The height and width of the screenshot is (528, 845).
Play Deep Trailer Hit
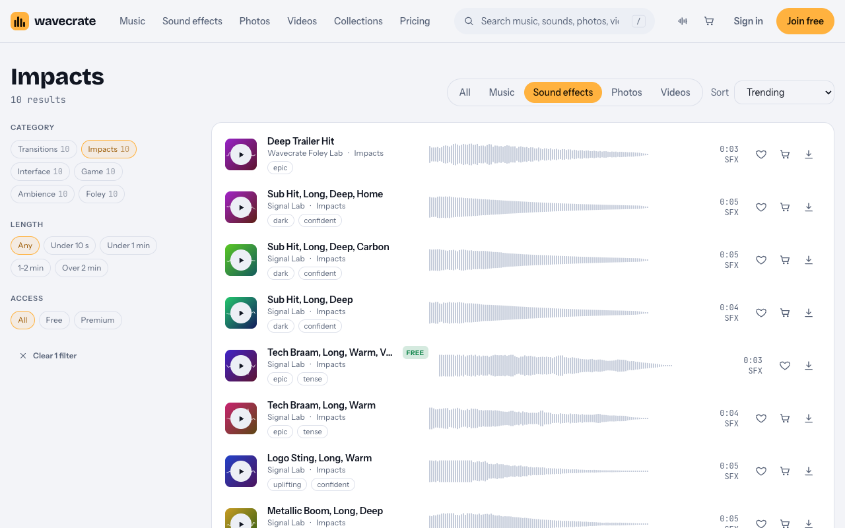click(x=241, y=154)
